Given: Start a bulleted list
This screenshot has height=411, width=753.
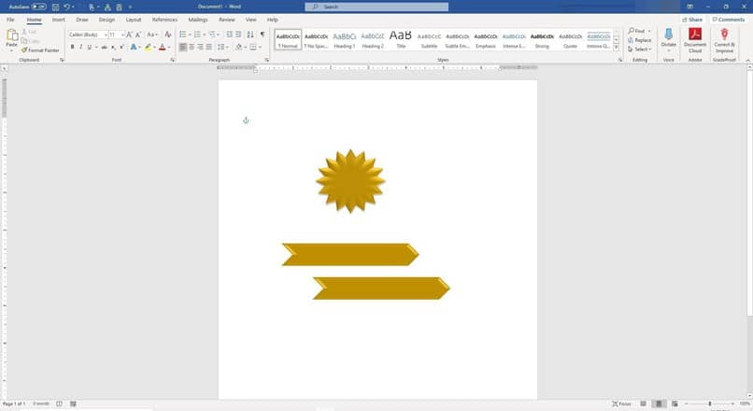Looking at the screenshot, I should pyautogui.click(x=182, y=35).
